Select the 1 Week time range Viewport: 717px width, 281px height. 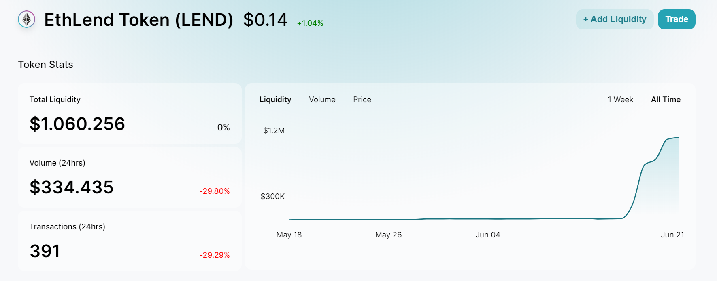[x=620, y=100]
